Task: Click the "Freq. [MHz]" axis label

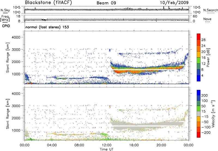Action: (x=5, y=19)
